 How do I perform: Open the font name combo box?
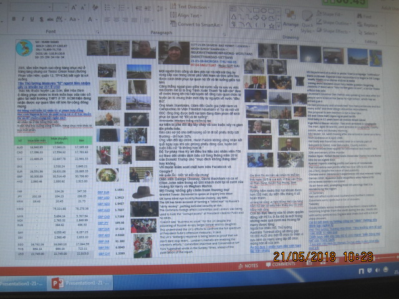tap(31, 7)
